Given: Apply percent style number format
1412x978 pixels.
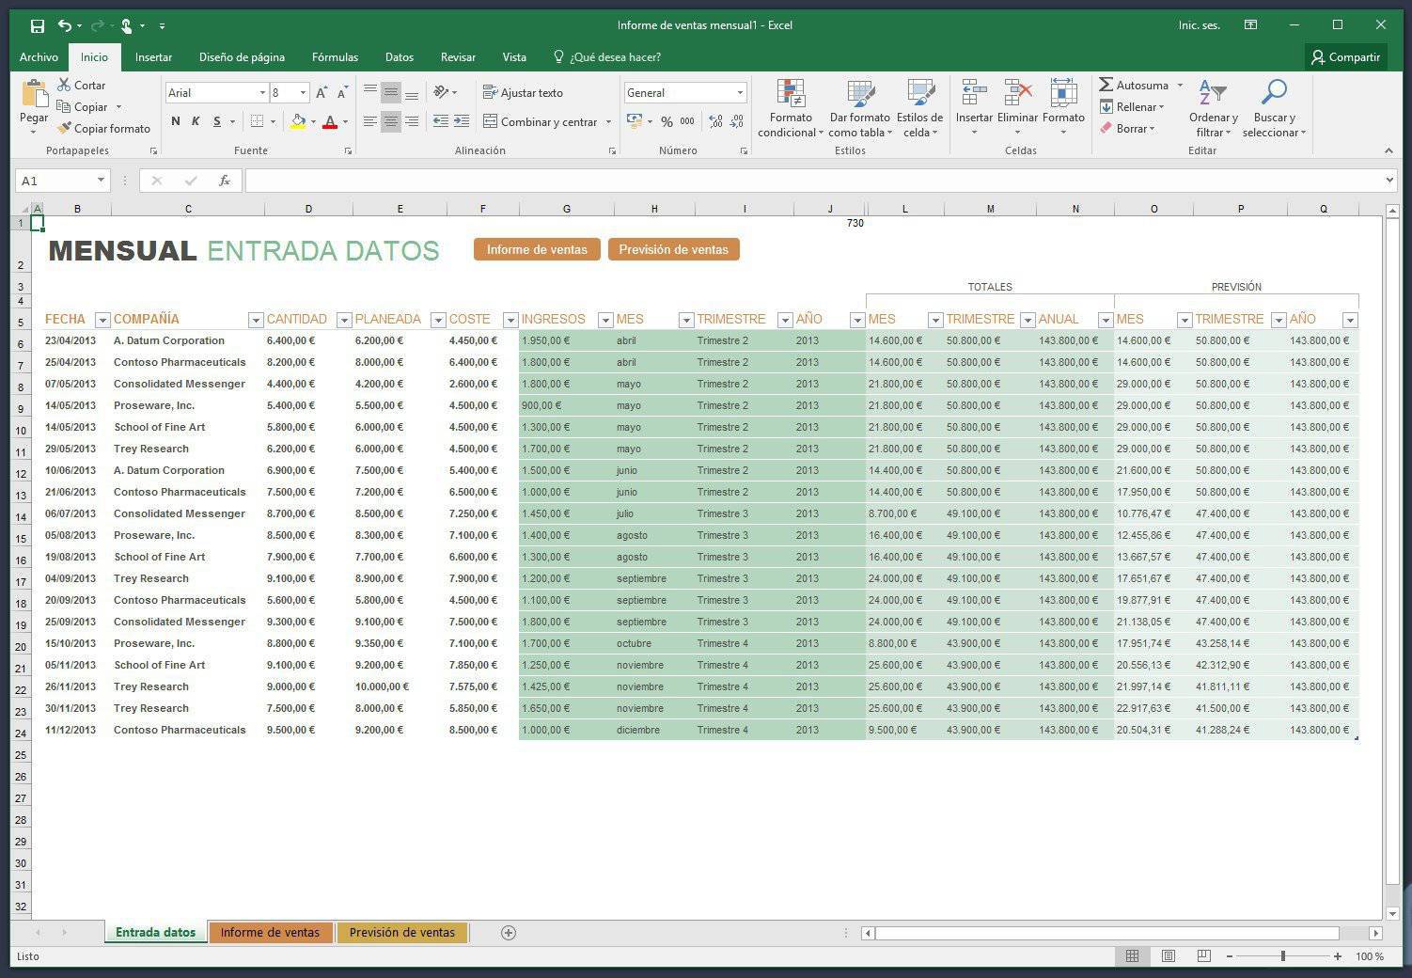Looking at the screenshot, I should tap(667, 121).
